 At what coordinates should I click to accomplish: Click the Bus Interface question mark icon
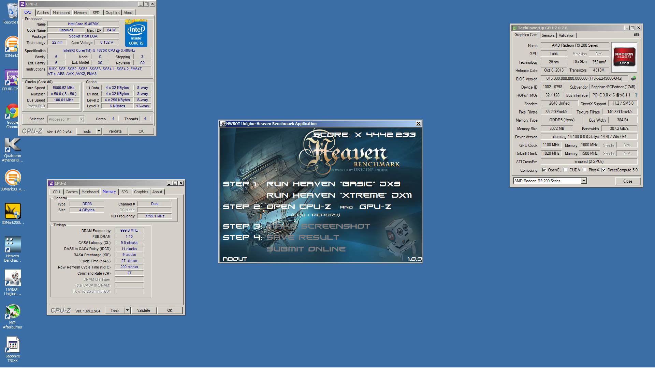point(636,95)
